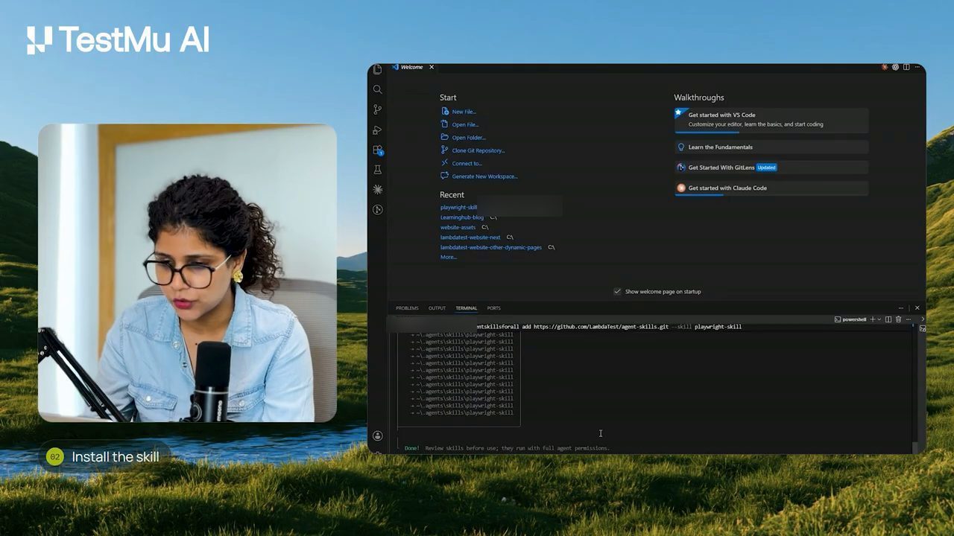Screen dimensions: 954x536
Task: Open the launch profile dropdown next to the plus
Action: point(879,319)
